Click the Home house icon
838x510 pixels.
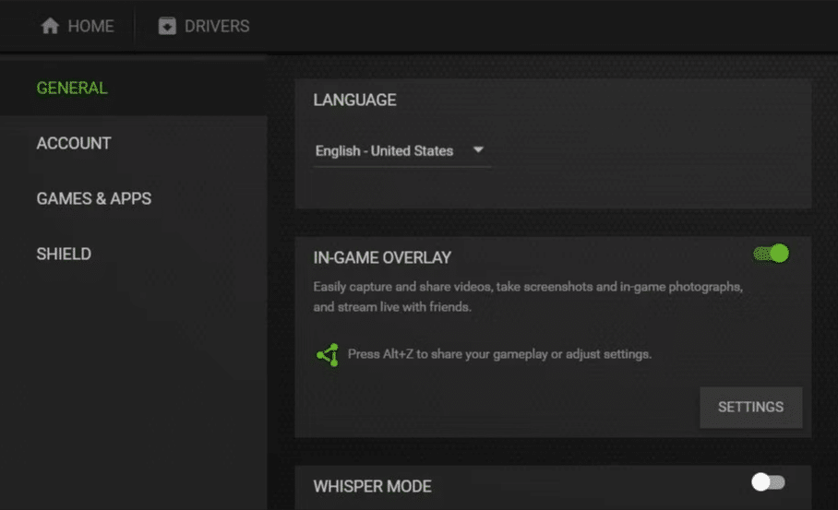pos(50,26)
